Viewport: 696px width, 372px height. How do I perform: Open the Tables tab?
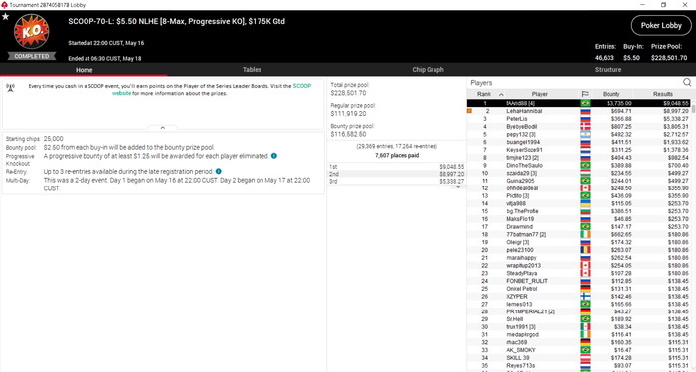252,70
